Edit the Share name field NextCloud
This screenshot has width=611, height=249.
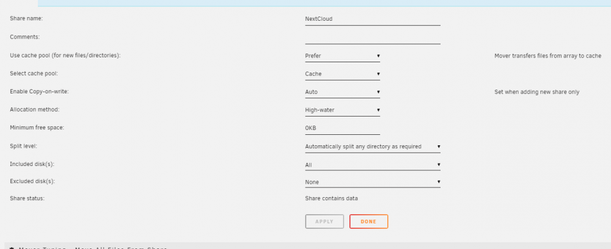click(373, 19)
